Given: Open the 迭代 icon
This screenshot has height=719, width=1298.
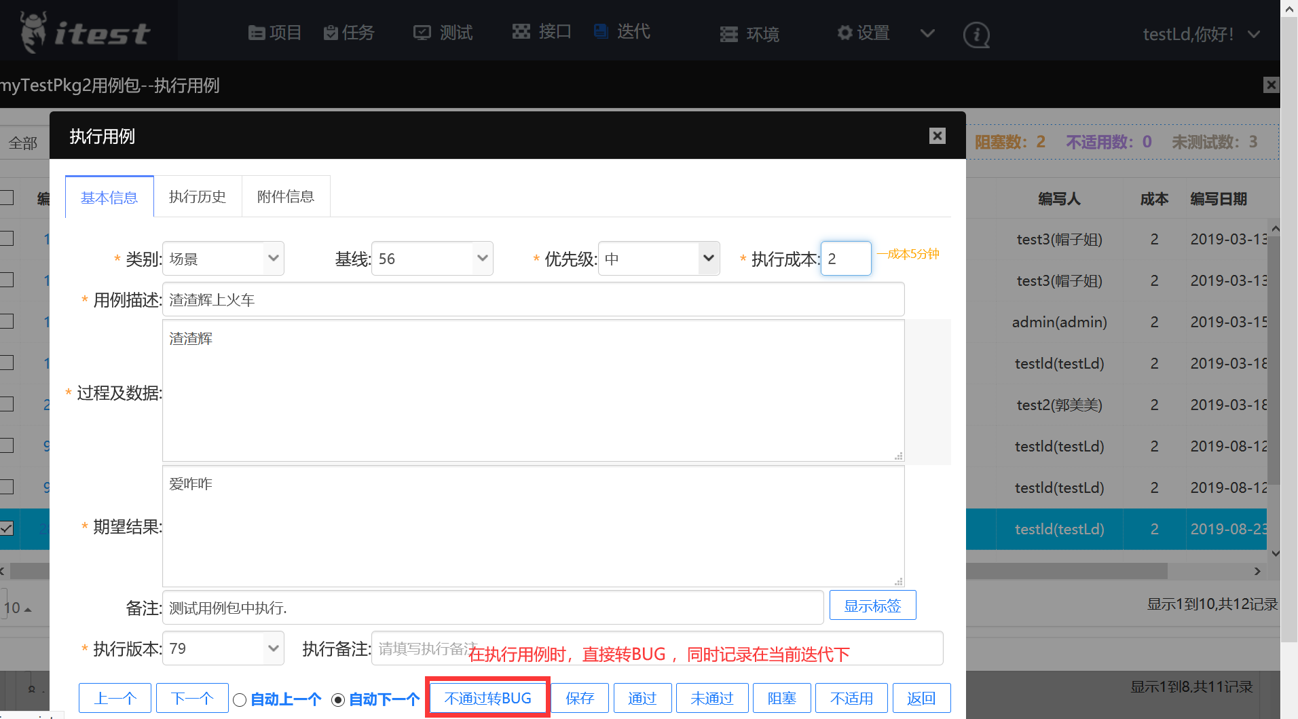Looking at the screenshot, I should tap(601, 31).
